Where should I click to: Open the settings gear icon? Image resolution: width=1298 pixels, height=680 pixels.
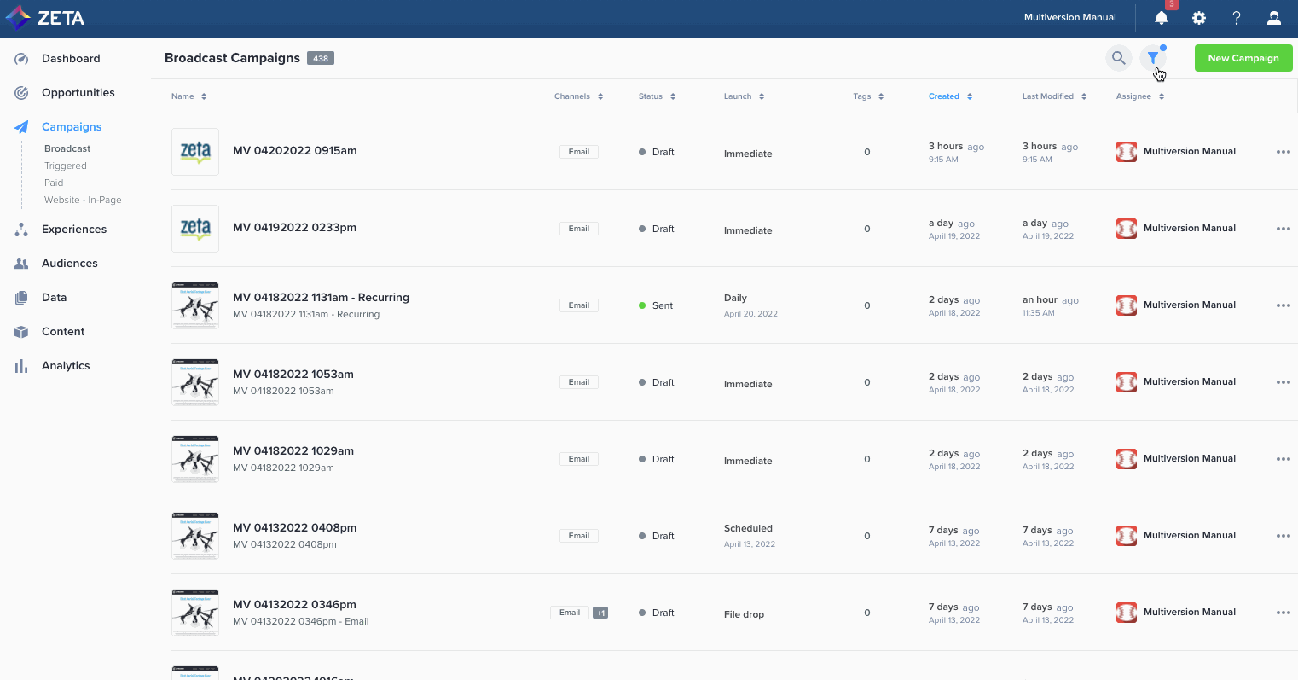[x=1199, y=18]
